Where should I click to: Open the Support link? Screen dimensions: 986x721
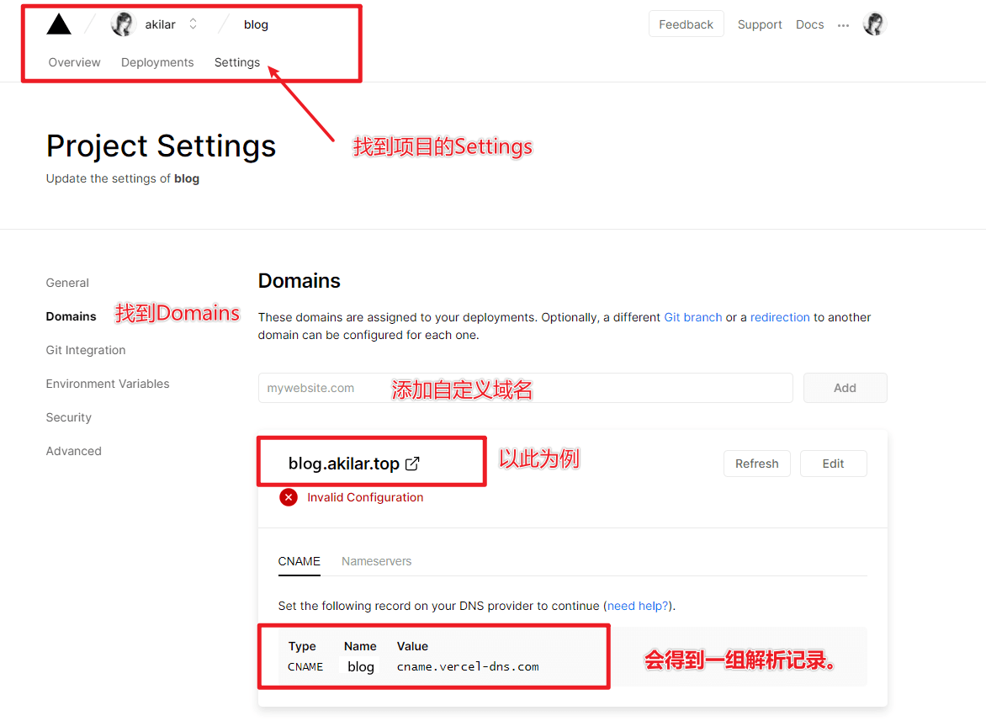tap(760, 24)
